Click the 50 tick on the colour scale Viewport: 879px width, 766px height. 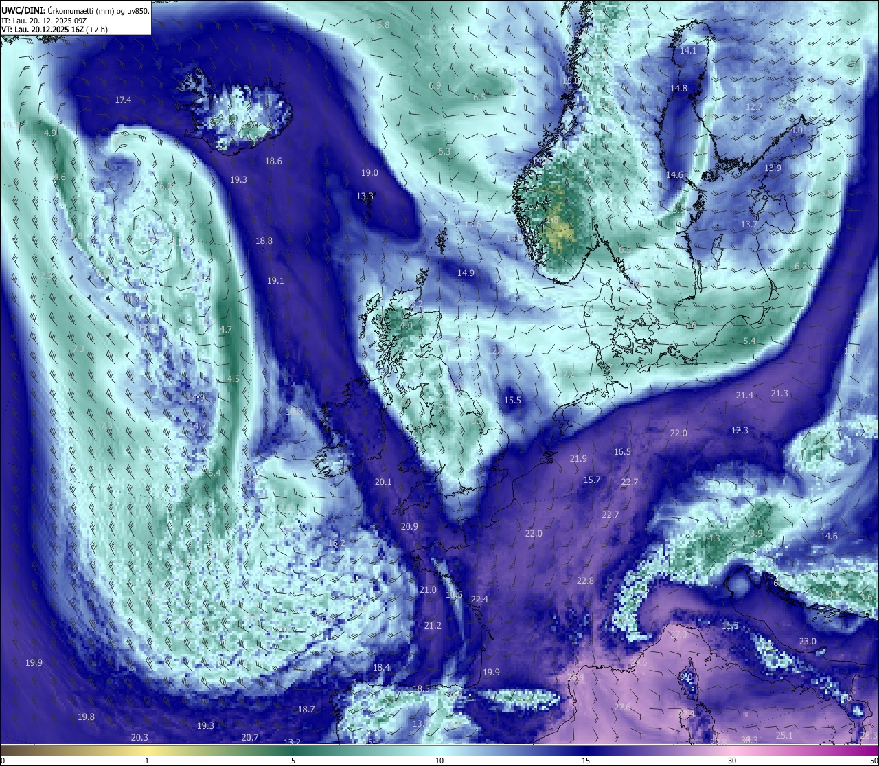click(x=874, y=761)
